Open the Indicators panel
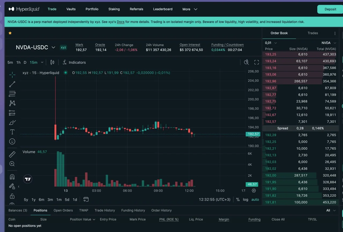This screenshot has width=343, height=232. [74, 62]
